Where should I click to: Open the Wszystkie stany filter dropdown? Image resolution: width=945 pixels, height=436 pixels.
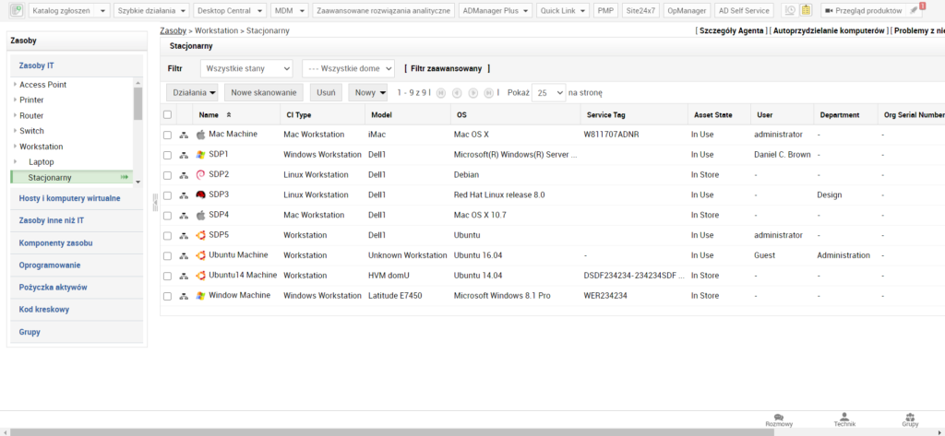coord(246,68)
